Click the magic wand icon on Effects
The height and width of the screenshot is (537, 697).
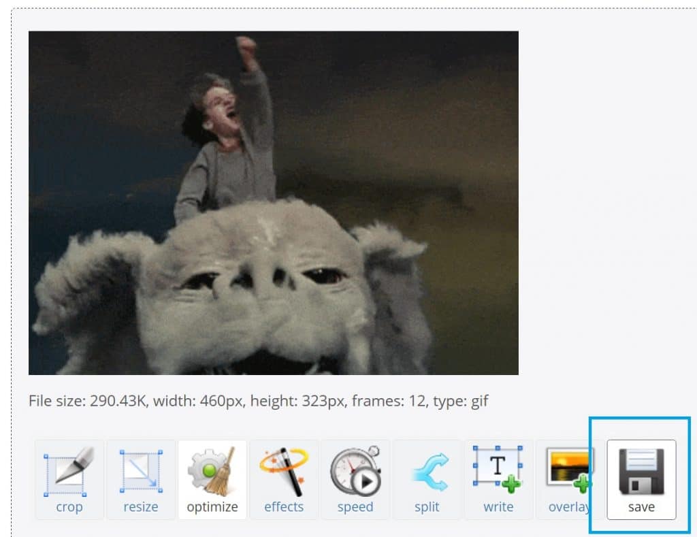pyautogui.click(x=284, y=471)
